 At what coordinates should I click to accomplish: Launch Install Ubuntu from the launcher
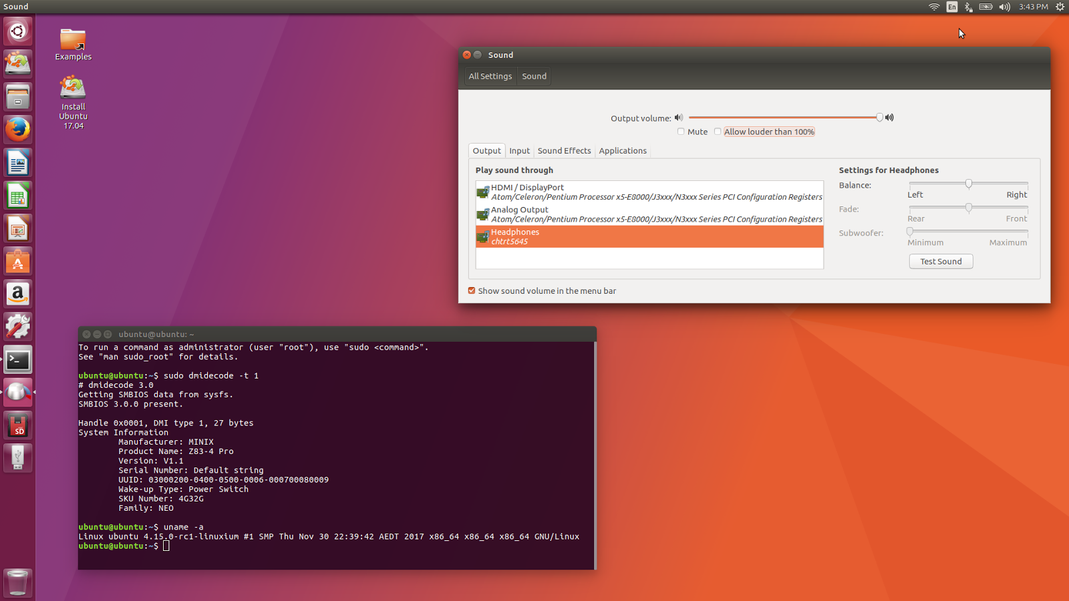18,64
